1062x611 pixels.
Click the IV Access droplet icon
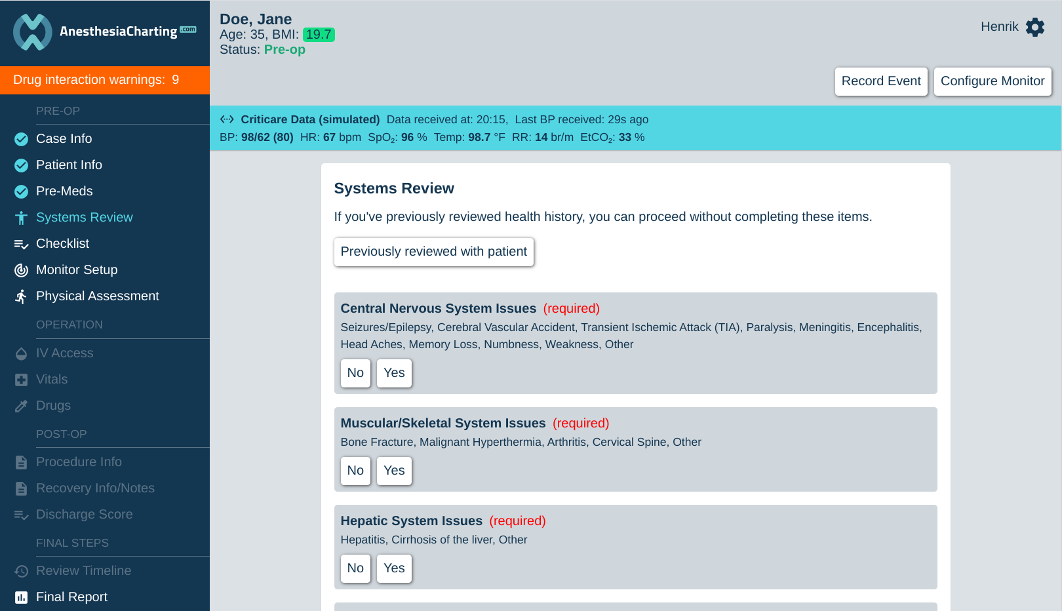[x=22, y=353]
